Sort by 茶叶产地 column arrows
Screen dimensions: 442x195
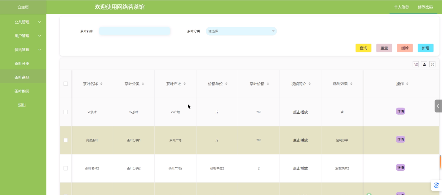coord(185,84)
